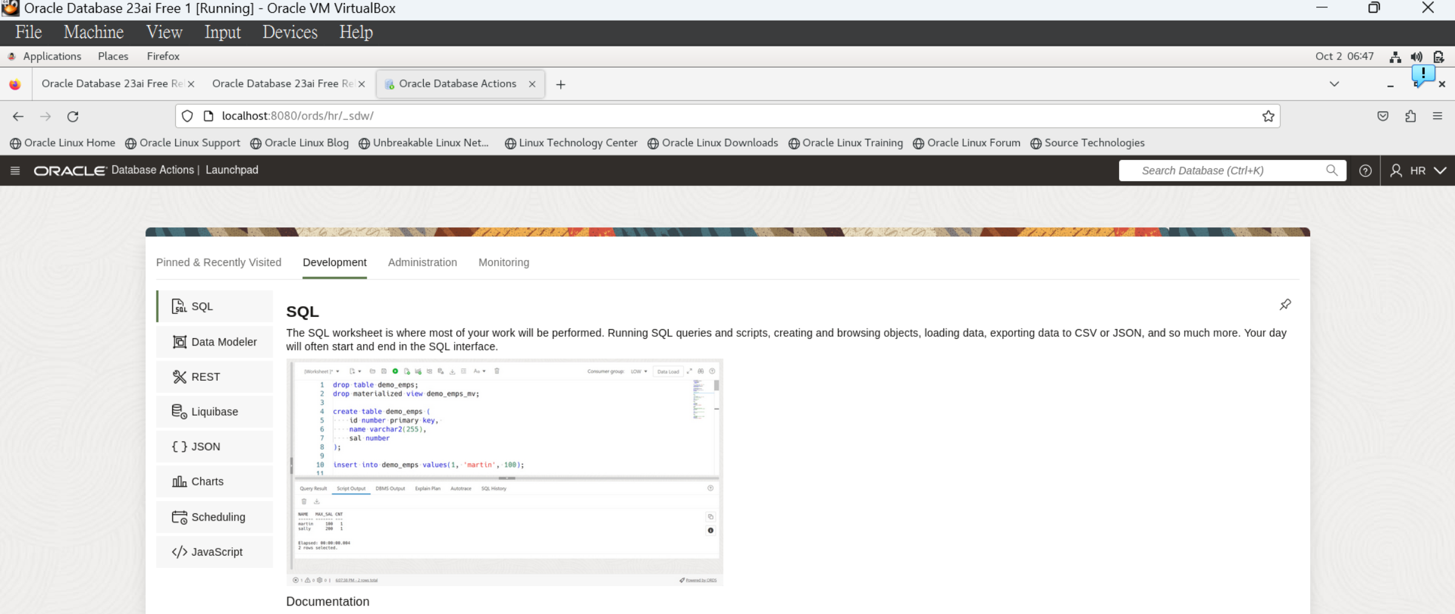Open the GNOME Places menu
Viewport: 1455px width, 614px height.
click(x=113, y=56)
